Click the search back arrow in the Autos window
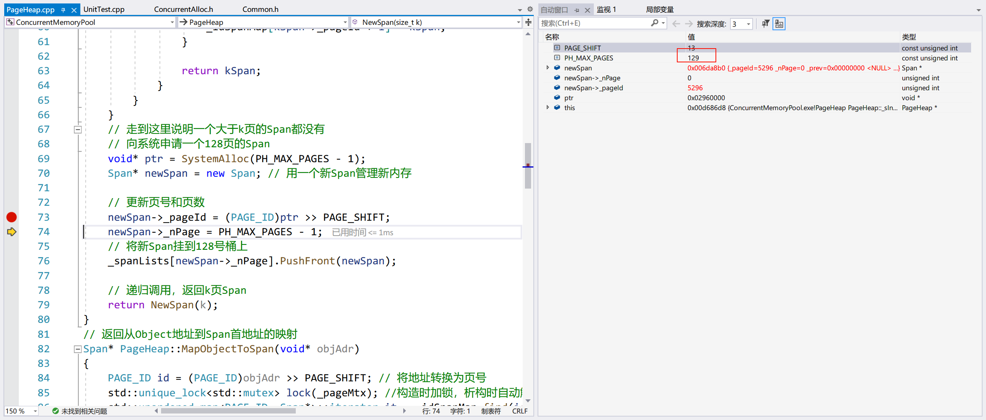 pos(676,24)
